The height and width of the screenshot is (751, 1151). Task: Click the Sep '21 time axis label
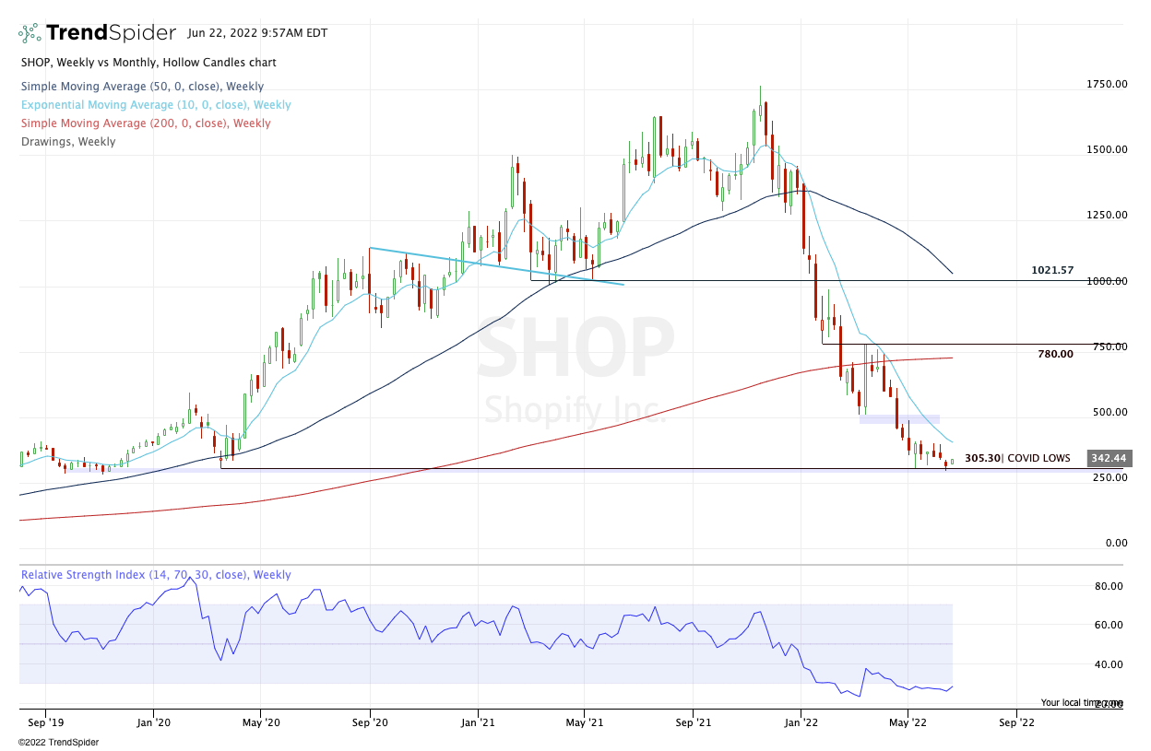(693, 723)
